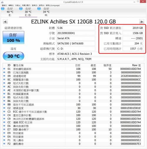Click the Raw 值 column header

(136, 65)
